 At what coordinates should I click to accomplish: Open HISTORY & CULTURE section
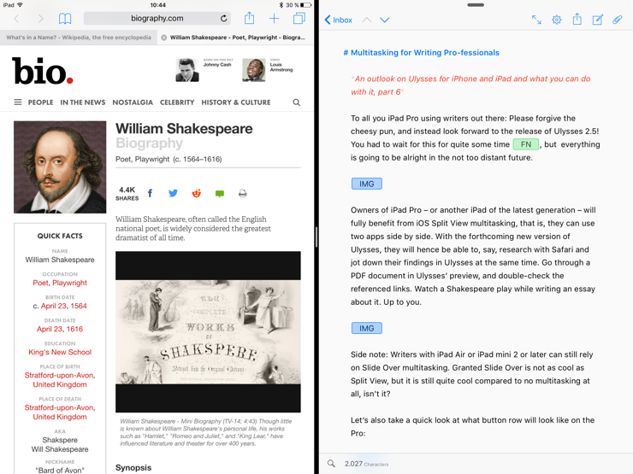pyautogui.click(x=236, y=102)
